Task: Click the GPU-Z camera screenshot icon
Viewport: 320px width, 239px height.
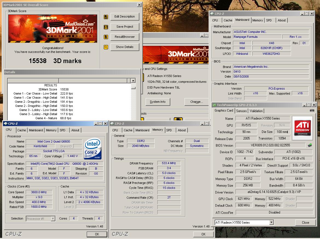Action: point(312,110)
